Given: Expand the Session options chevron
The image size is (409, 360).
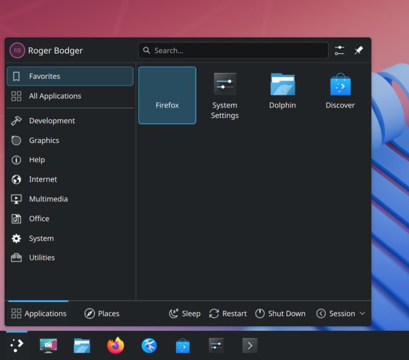Looking at the screenshot, I should (x=361, y=313).
